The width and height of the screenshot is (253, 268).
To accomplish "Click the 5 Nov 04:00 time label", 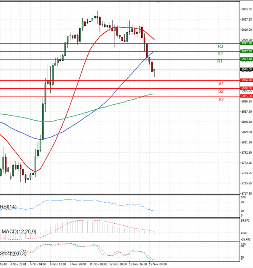I will (38, 264).
